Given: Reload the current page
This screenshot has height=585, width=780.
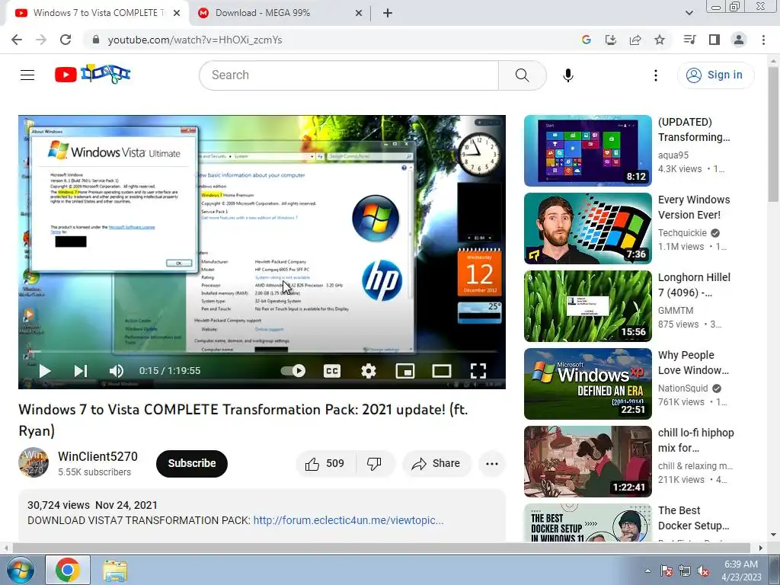Looking at the screenshot, I should pyautogui.click(x=66, y=40).
